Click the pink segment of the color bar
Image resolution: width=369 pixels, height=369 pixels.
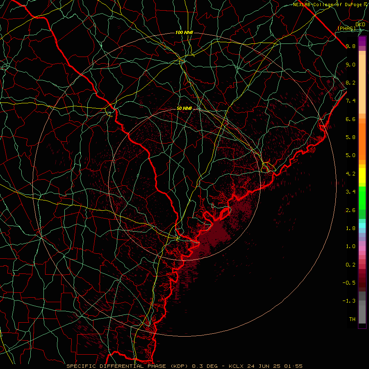coord(362,248)
